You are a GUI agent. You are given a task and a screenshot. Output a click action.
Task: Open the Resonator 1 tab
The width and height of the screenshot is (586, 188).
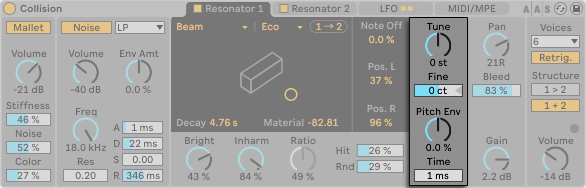click(229, 8)
